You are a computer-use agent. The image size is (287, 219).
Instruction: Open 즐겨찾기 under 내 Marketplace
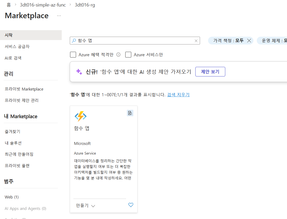[13, 131]
